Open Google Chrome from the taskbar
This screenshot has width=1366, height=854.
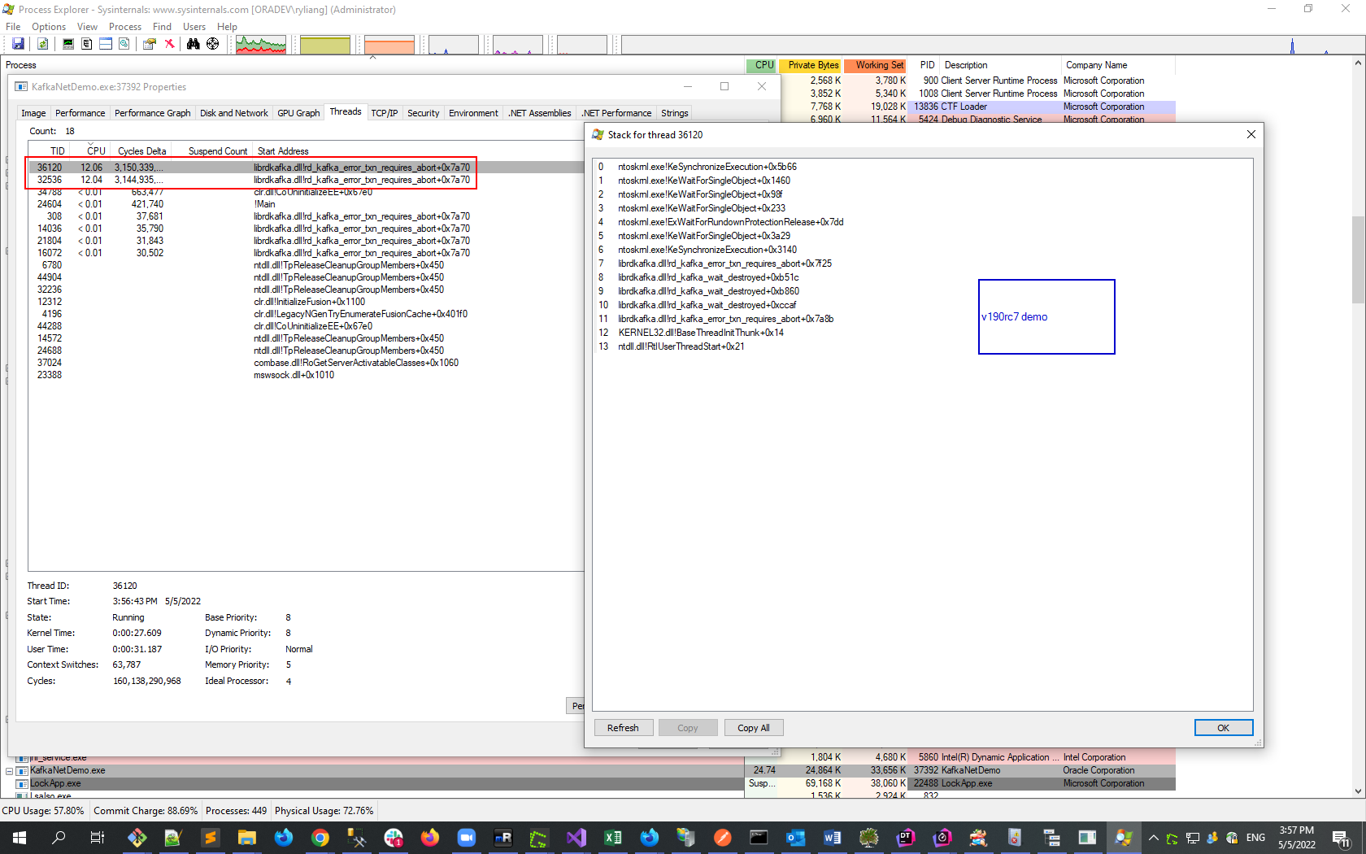click(x=320, y=838)
